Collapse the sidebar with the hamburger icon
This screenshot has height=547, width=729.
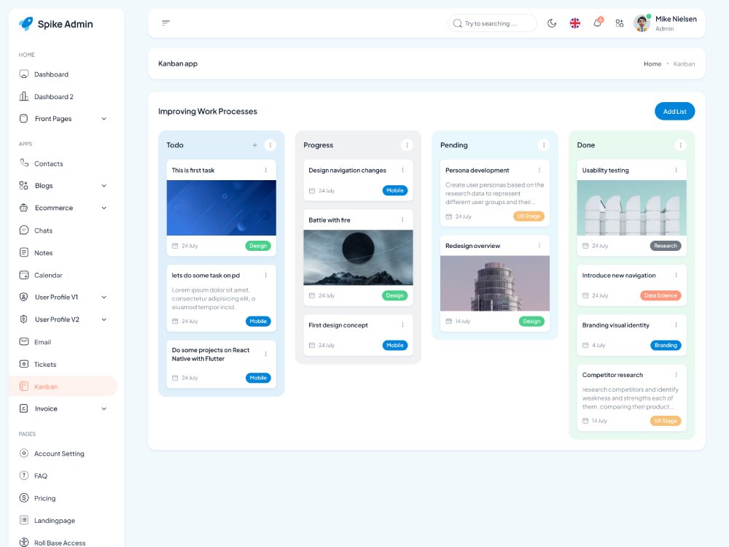click(166, 23)
